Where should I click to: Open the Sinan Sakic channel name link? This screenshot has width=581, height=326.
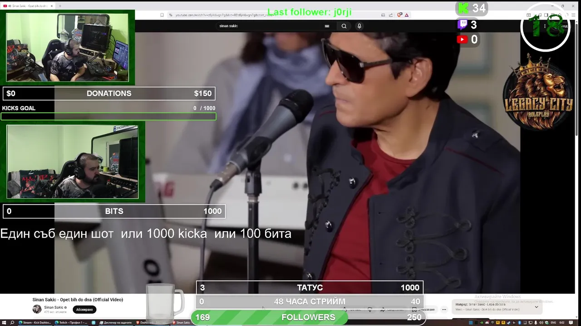click(x=54, y=307)
